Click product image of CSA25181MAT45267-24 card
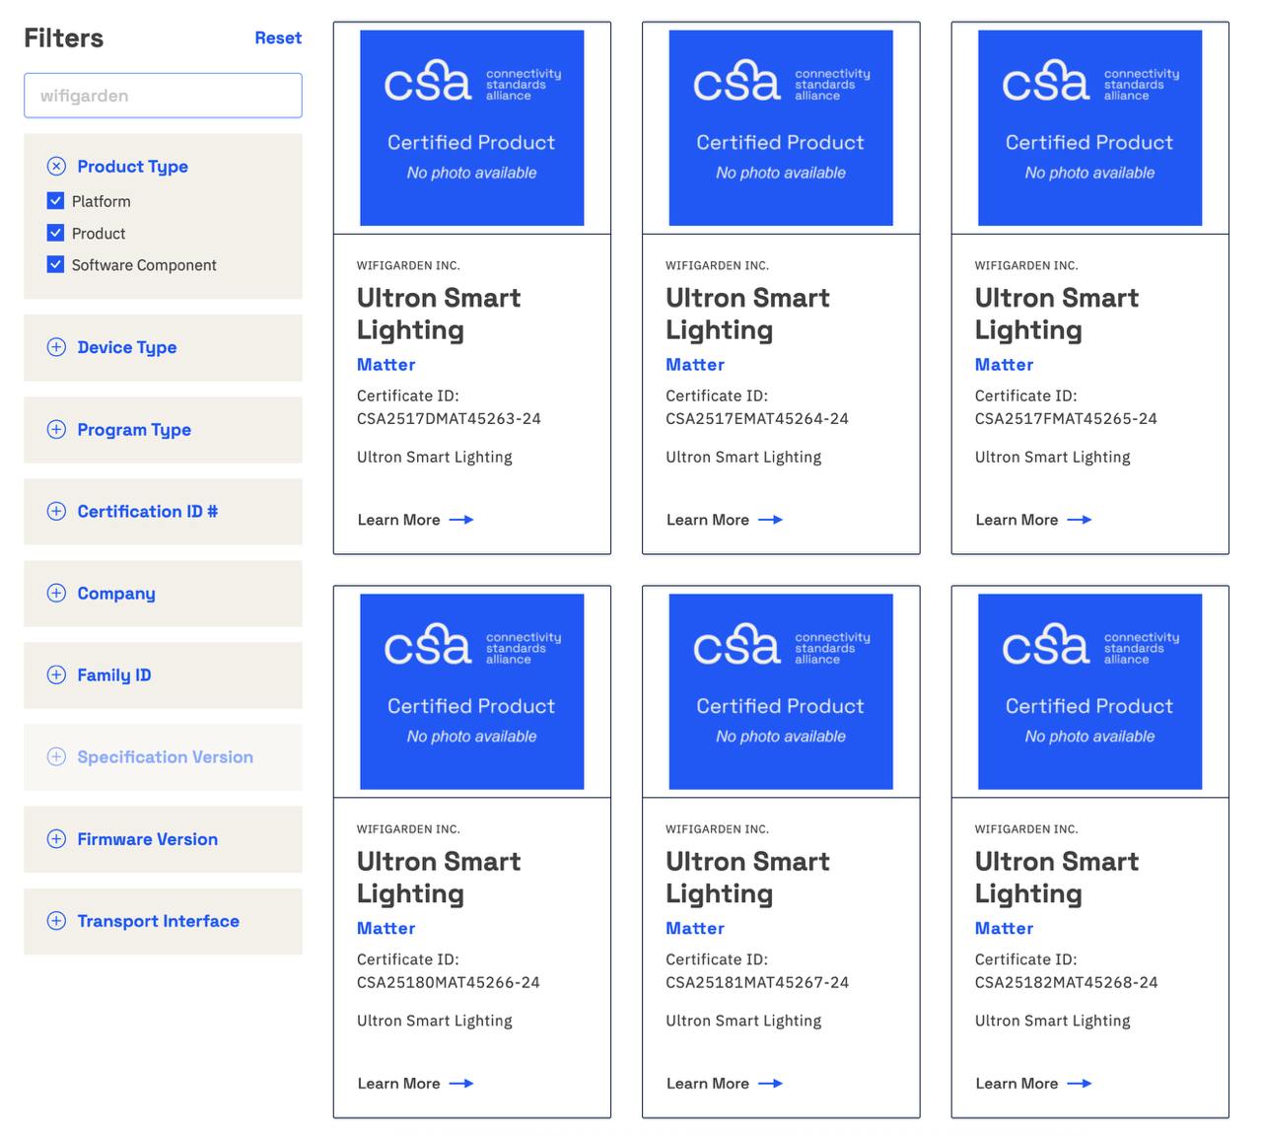The width and height of the screenshot is (1262, 1137). click(x=781, y=691)
